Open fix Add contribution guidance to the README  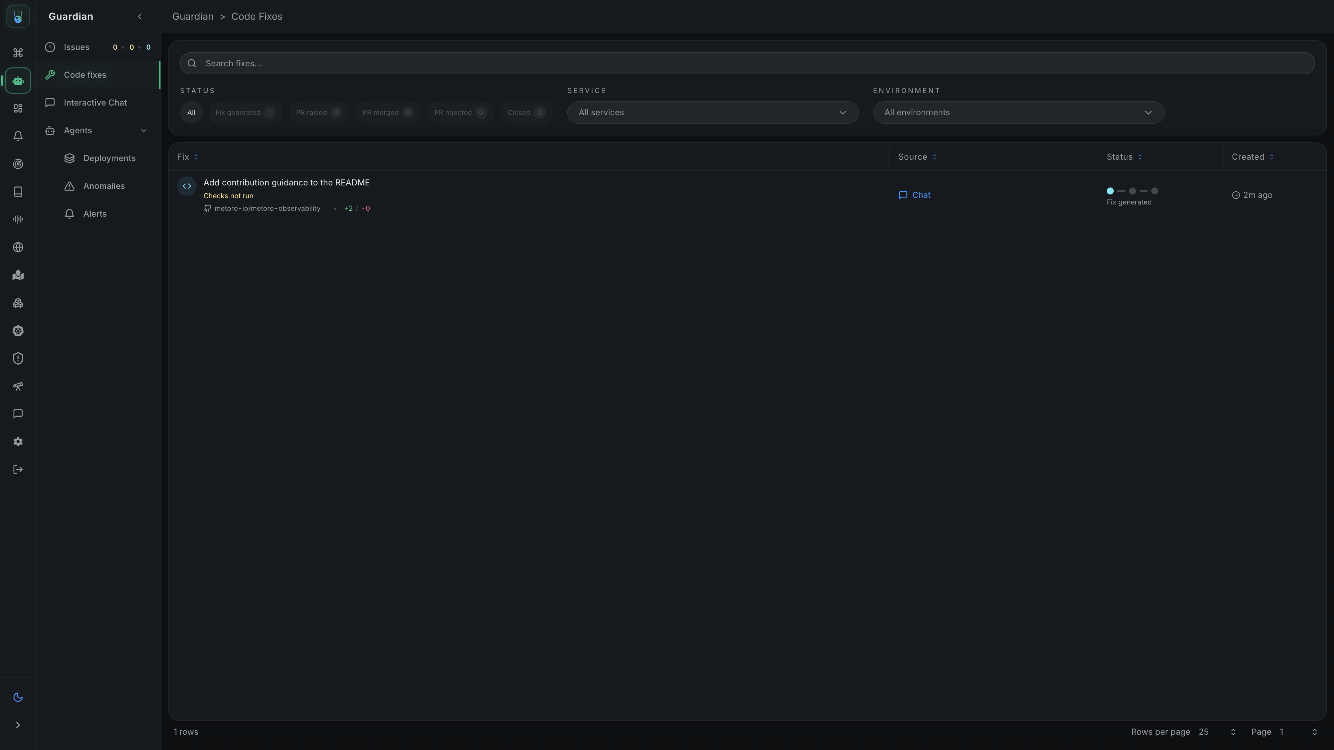click(286, 183)
